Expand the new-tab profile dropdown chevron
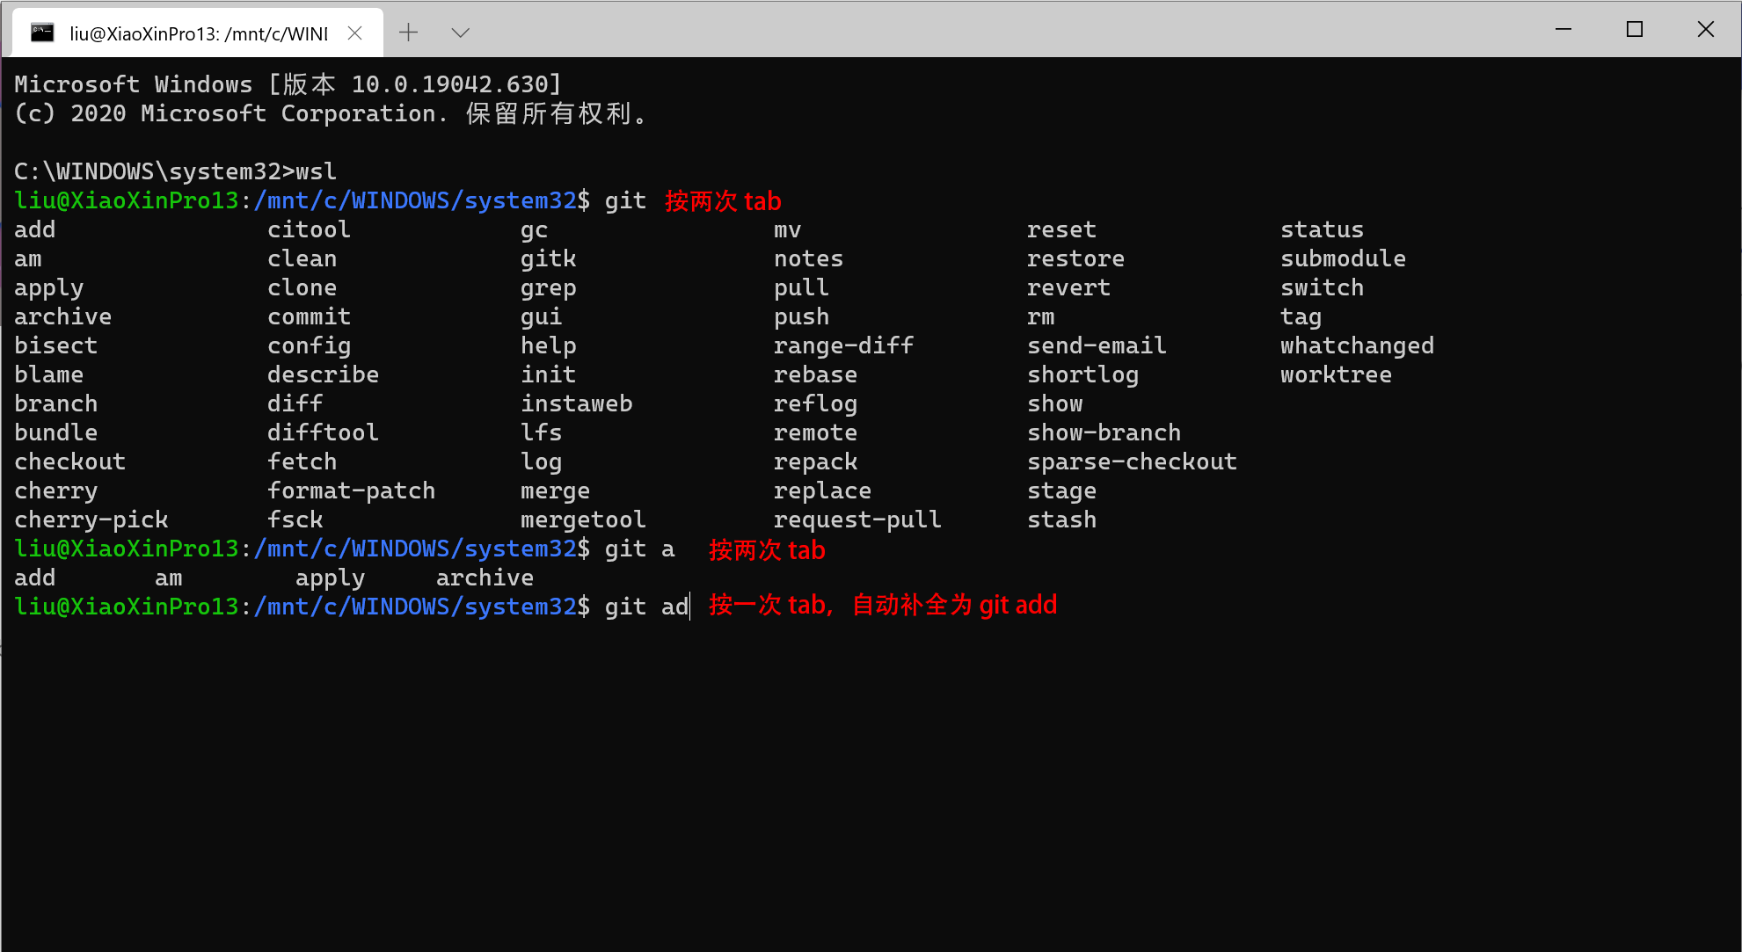Screen dimensions: 1742x952 (x=460, y=33)
